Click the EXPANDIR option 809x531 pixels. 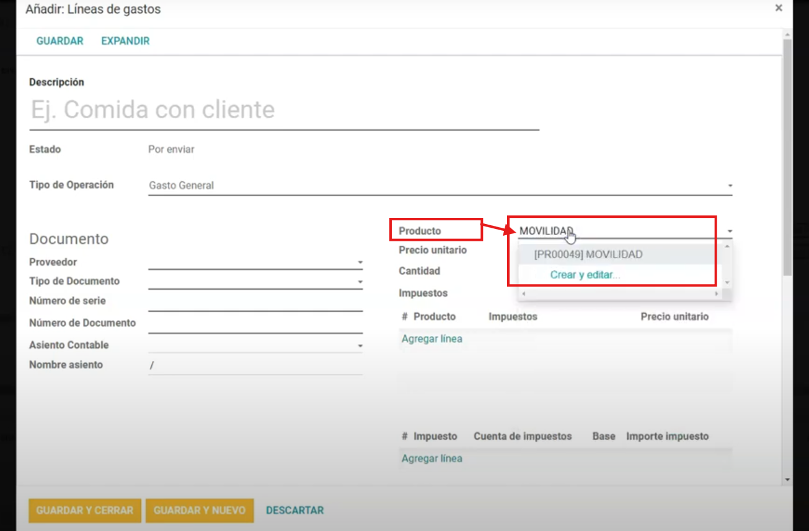(x=125, y=41)
